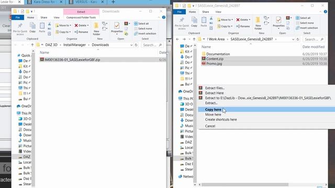The image size is (335, 188).
Task: Click Paste icon in Downloads window ribbon
Action: (x=42, y=28)
